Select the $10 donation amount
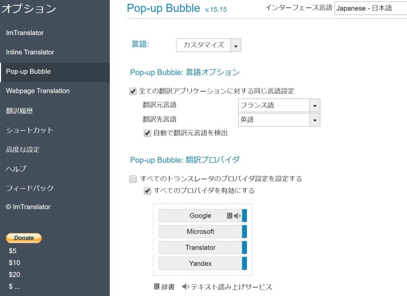This screenshot has width=407, height=296. pyautogui.click(x=14, y=263)
